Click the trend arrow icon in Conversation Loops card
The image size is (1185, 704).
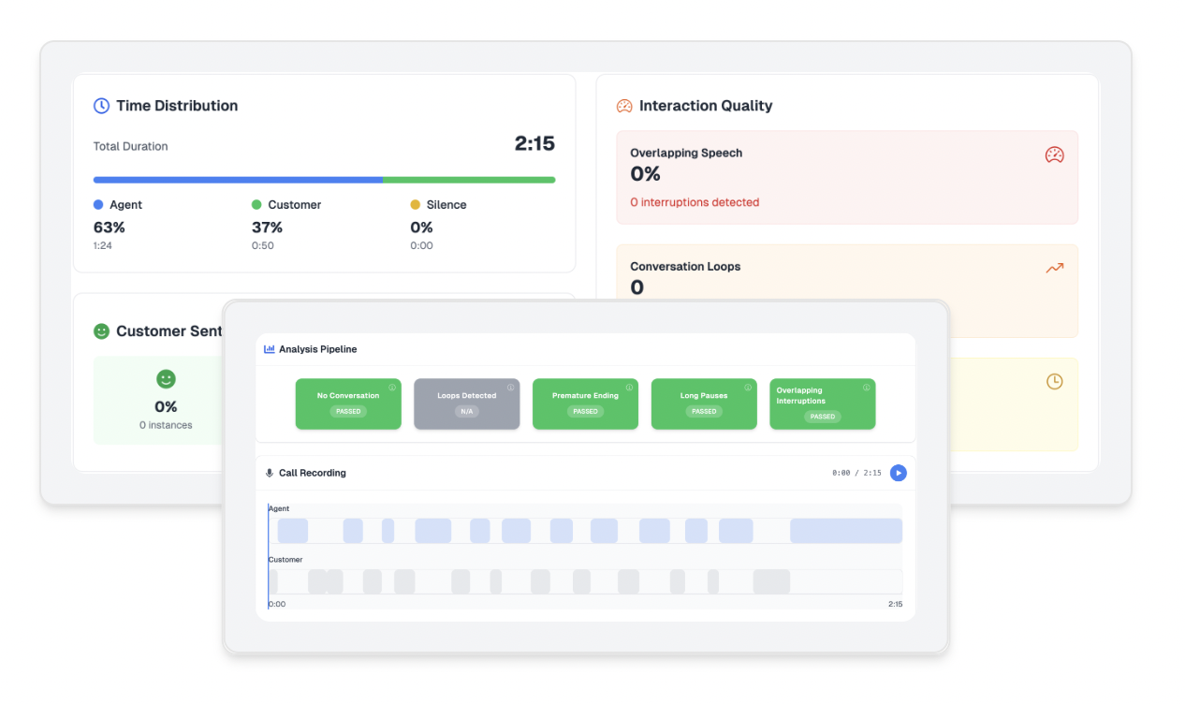point(1055,268)
